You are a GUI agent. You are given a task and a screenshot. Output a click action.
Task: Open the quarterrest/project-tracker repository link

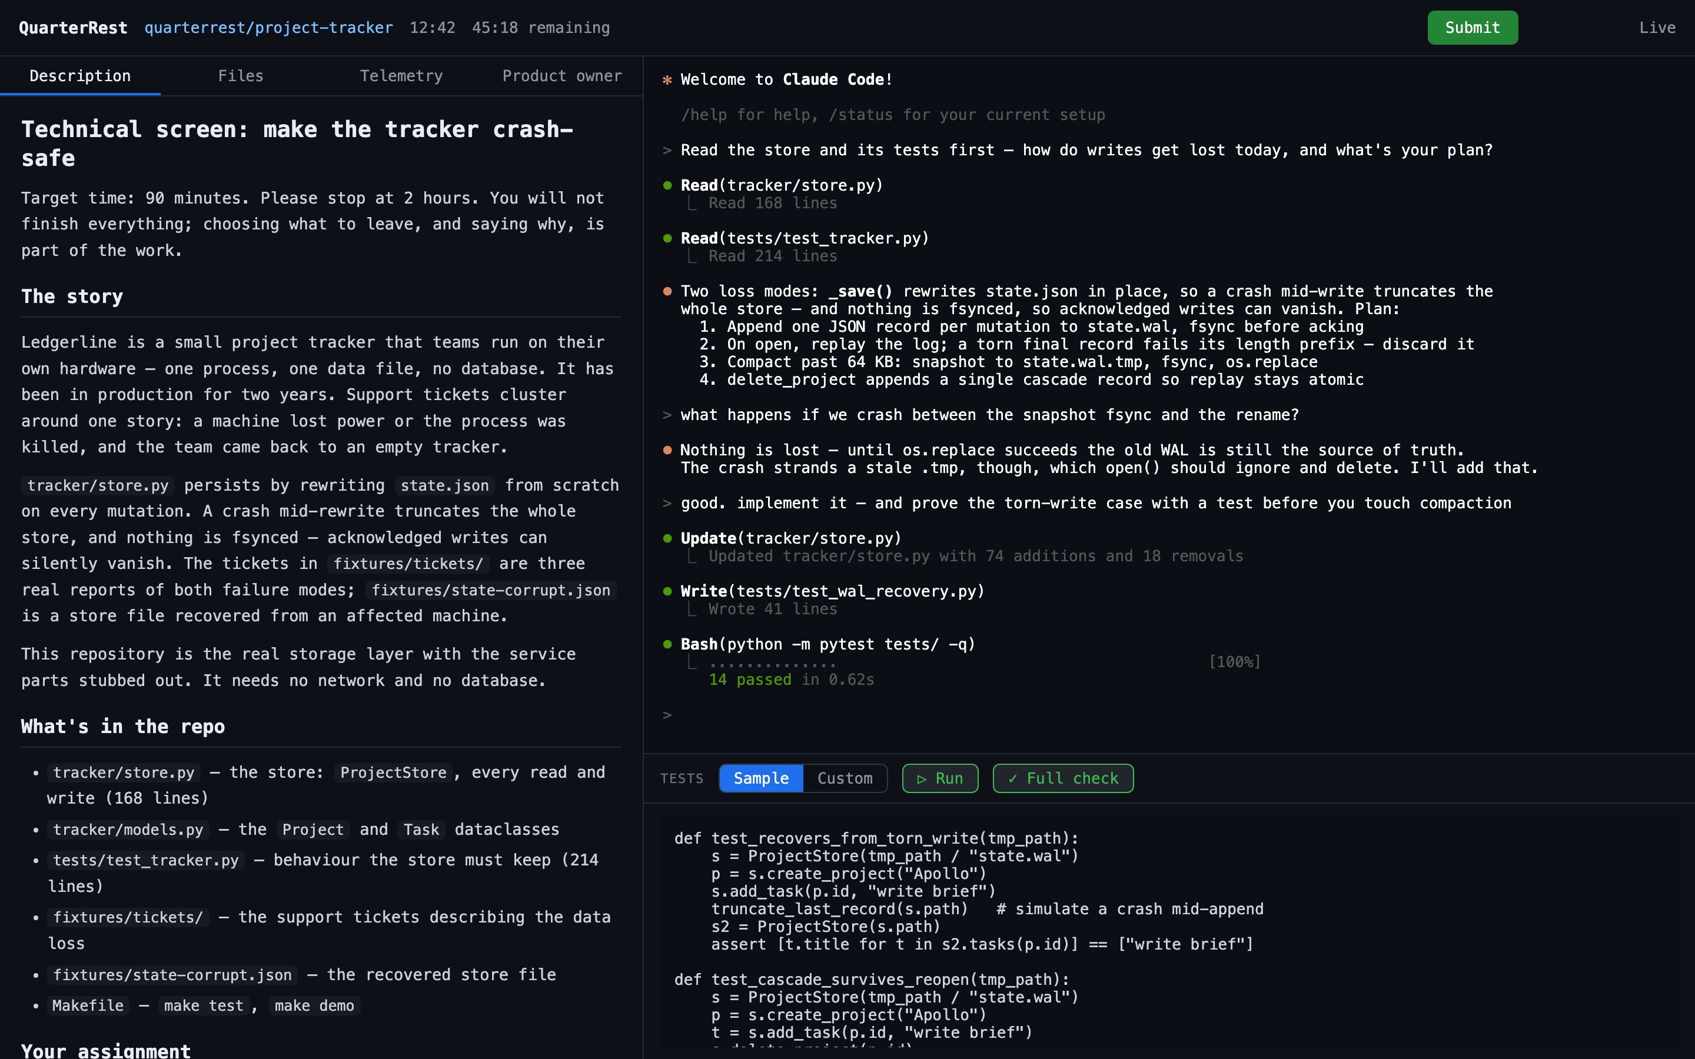point(268,27)
